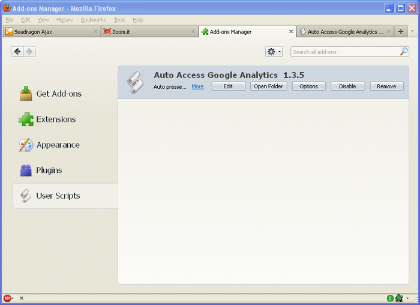The width and height of the screenshot is (420, 305).
Task: Disable the Auto Access Google Analytics script
Action: (347, 86)
